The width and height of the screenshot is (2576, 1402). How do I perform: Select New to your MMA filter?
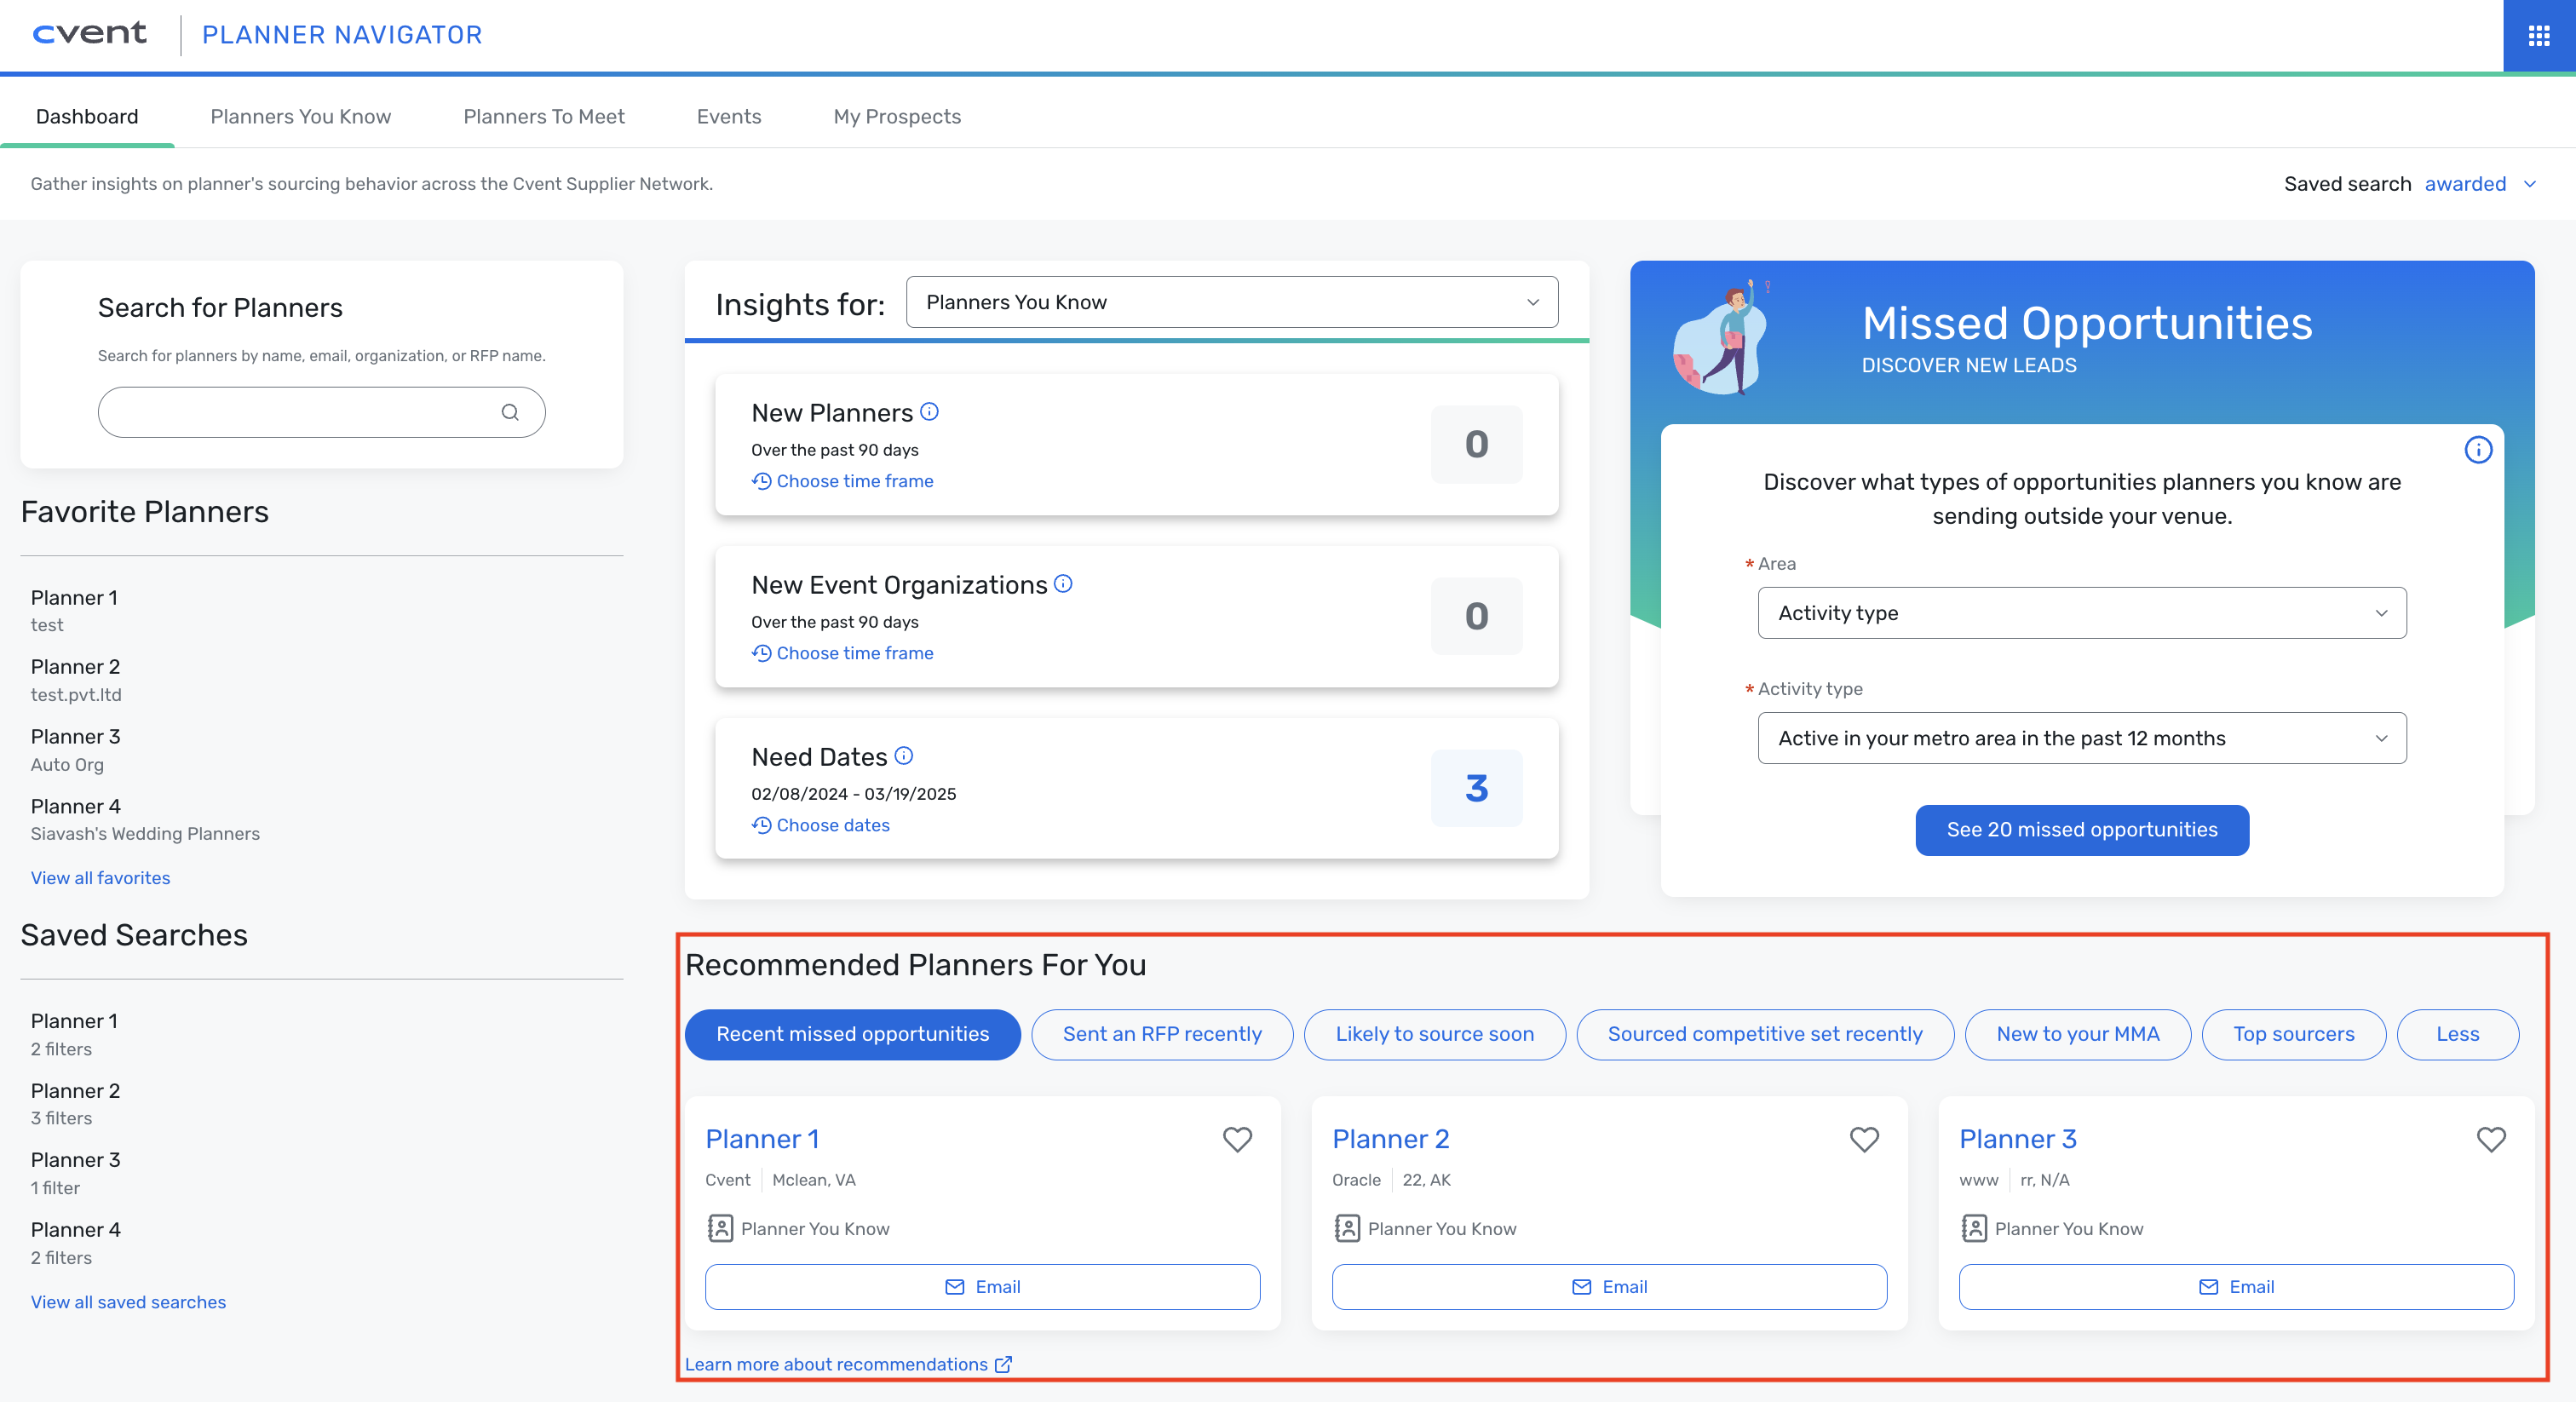pos(2078,1034)
